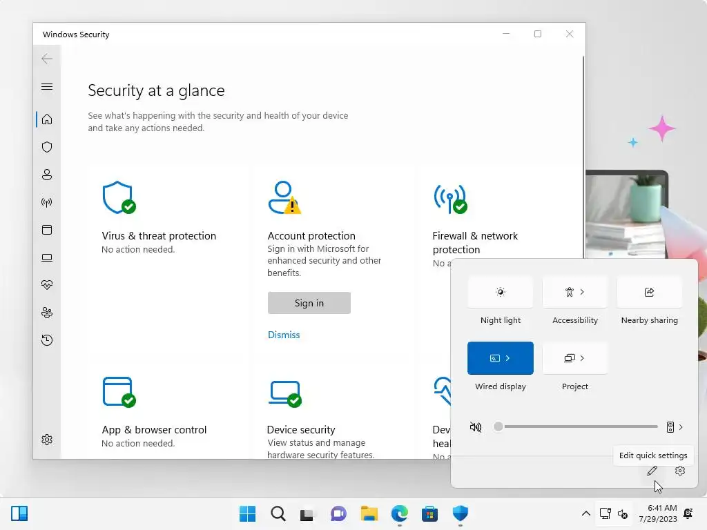
Task: Select the Home icon in the sidebar
Action: [x=47, y=119]
